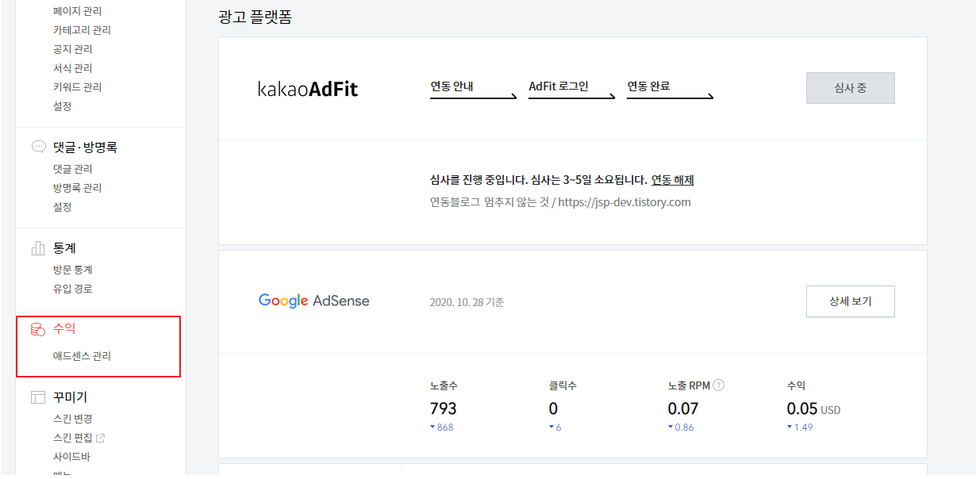Viewport: 976px width, 479px height.
Task: Click the 댓글·방명록 speech bubble icon
Action: [x=38, y=147]
